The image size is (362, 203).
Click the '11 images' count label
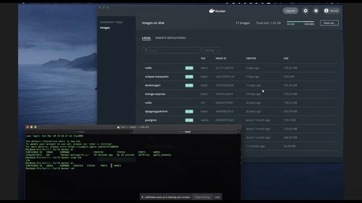tap(243, 23)
